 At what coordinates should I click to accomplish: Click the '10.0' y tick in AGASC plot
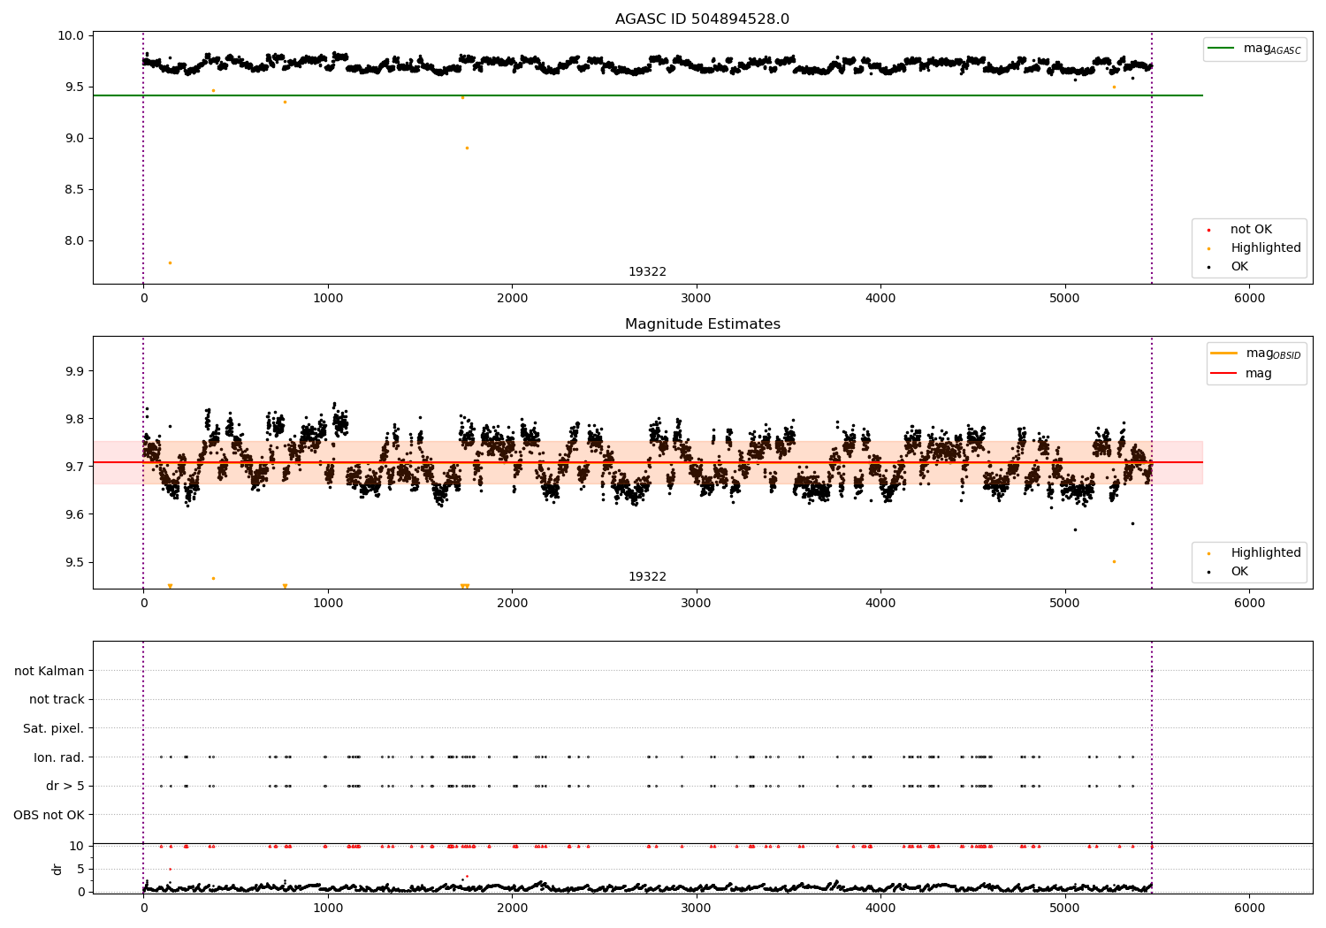(72, 36)
